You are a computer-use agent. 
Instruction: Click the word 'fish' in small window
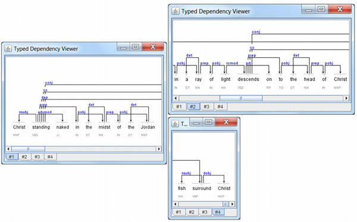click(x=181, y=188)
